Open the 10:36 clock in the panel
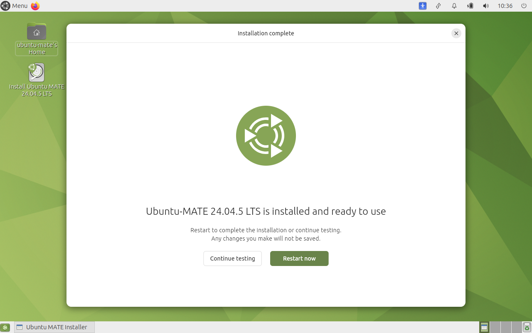The width and height of the screenshot is (532, 333). point(505,6)
